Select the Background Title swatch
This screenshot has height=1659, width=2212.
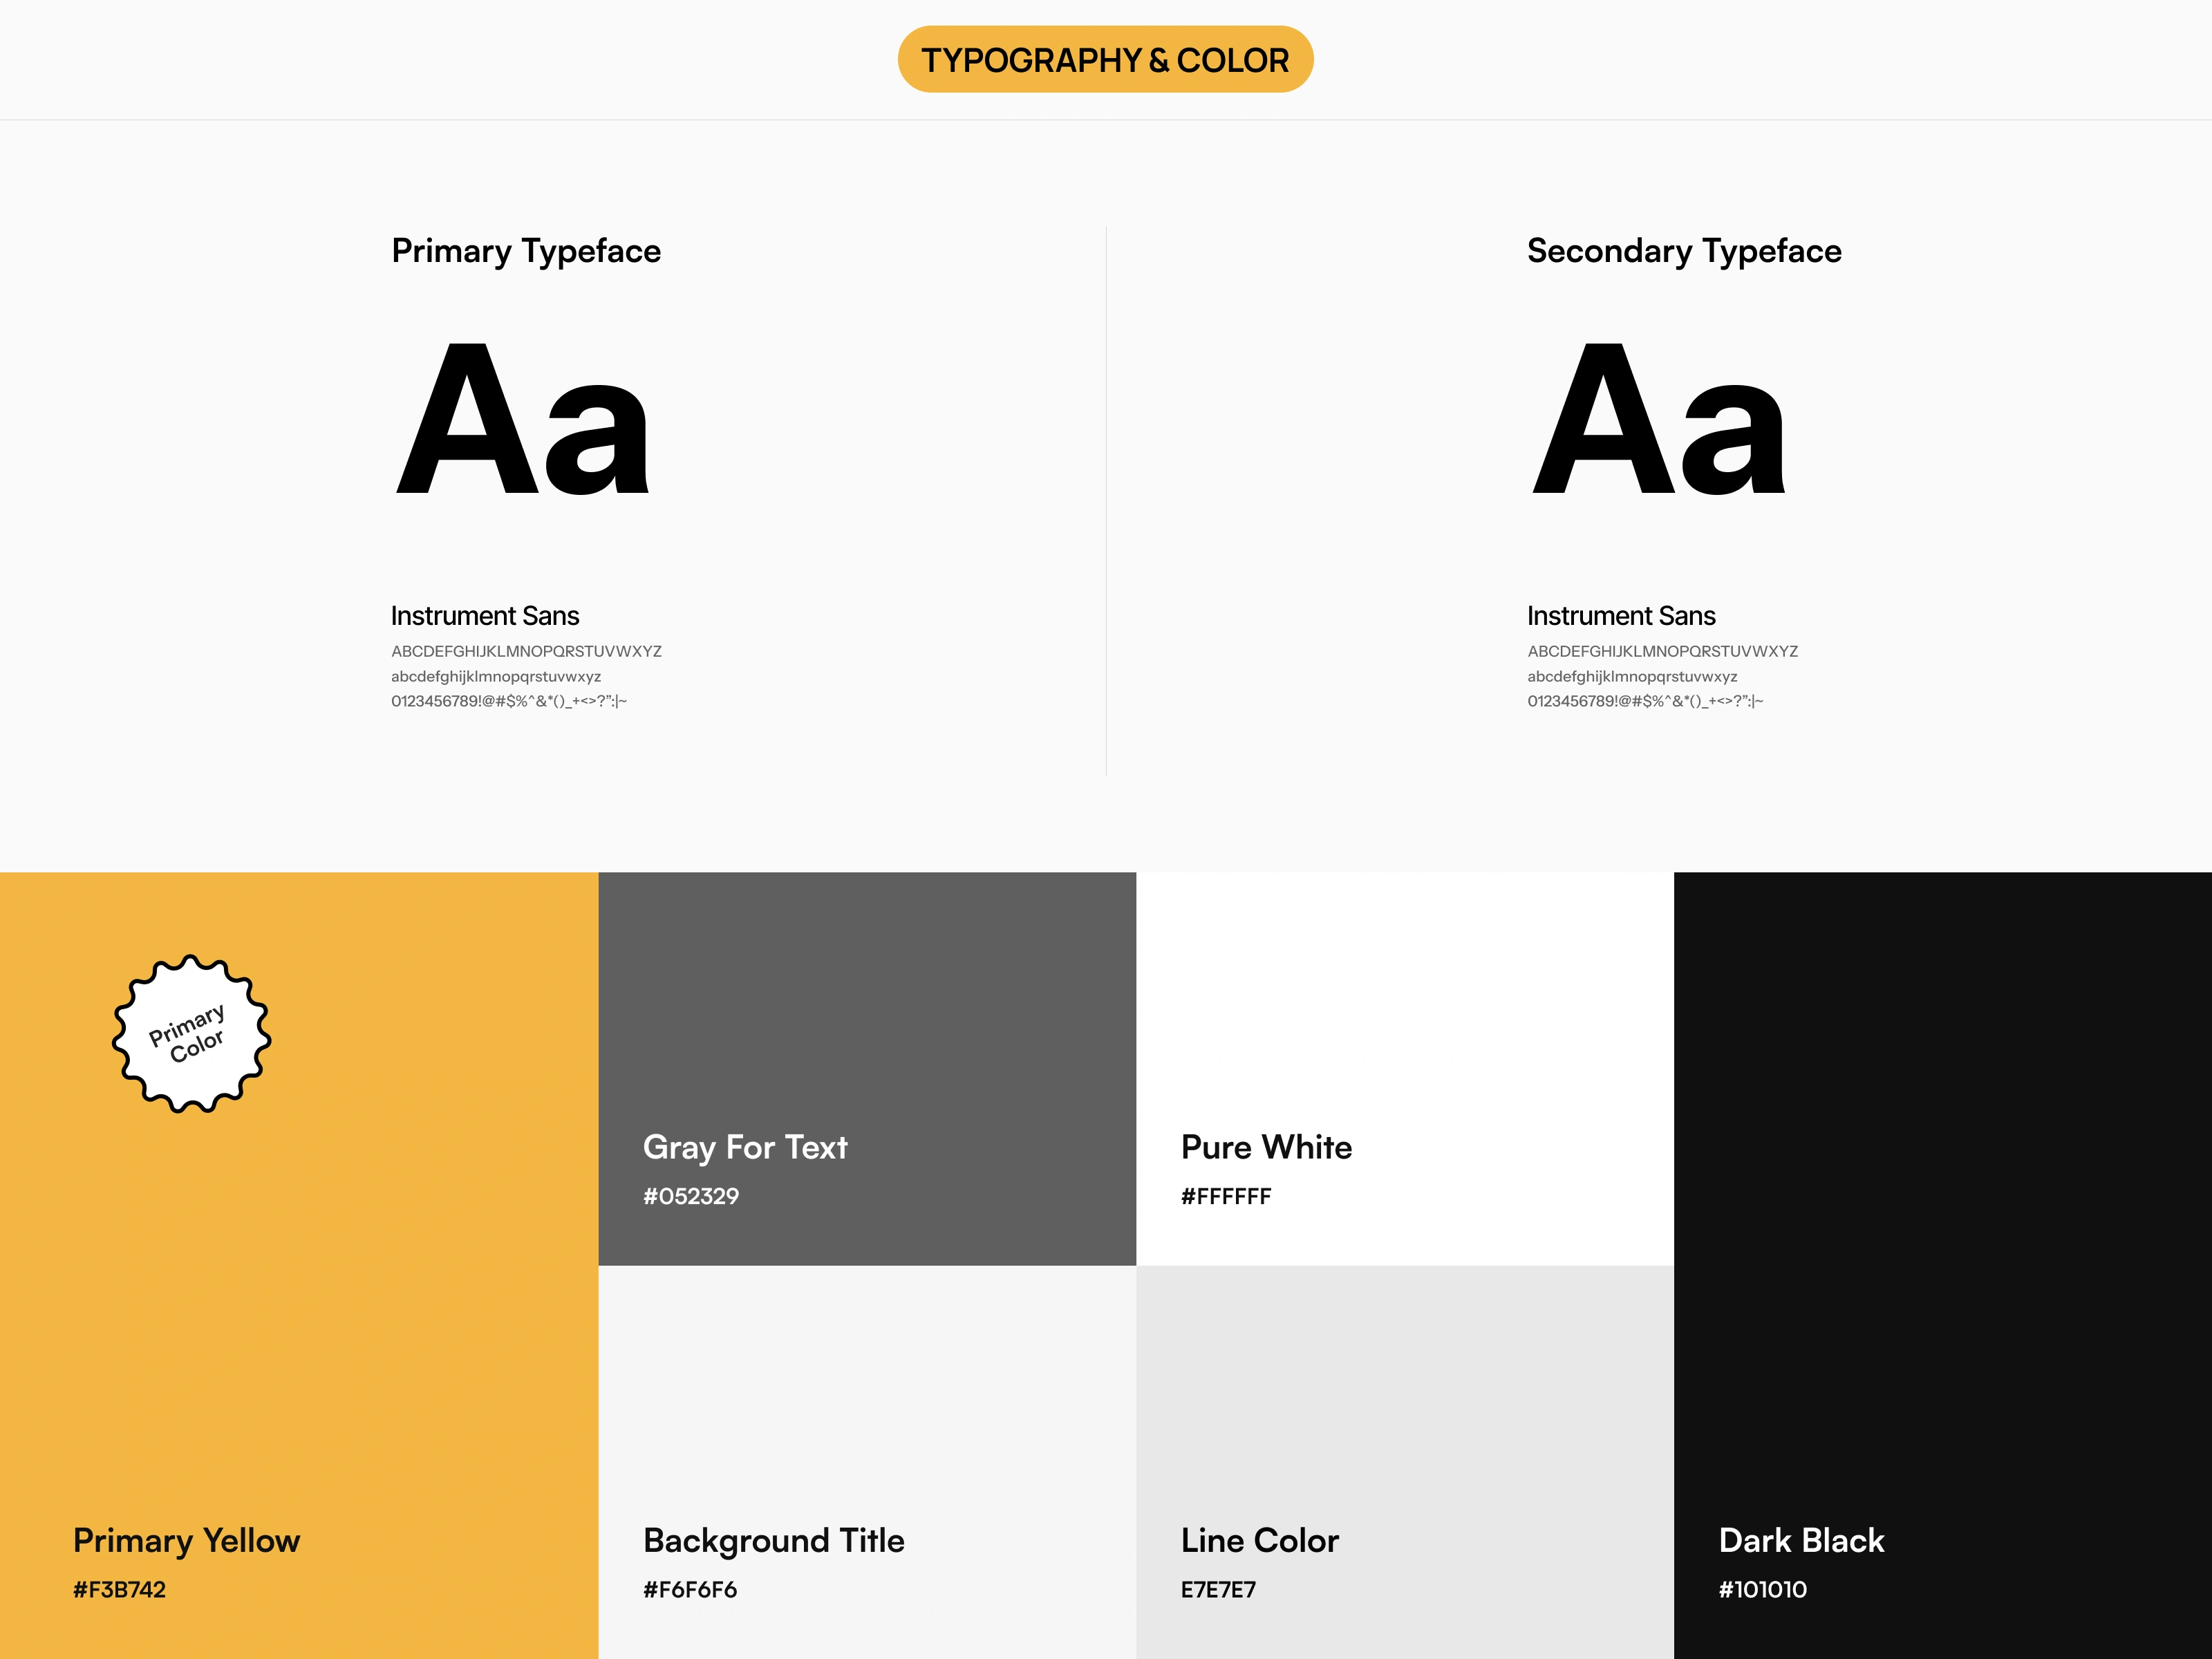coord(867,1462)
